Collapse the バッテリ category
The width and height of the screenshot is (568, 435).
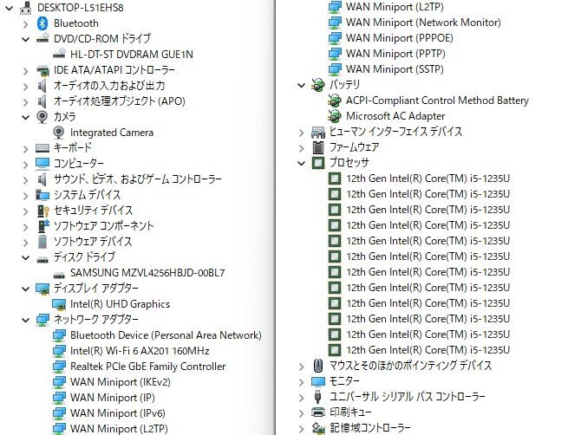[x=301, y=86]
